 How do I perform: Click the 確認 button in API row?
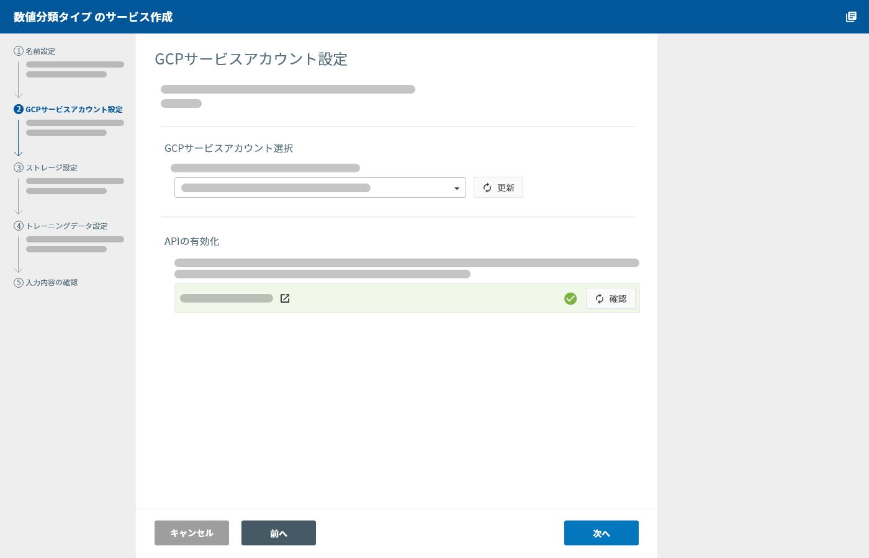(x=611, y=299)
